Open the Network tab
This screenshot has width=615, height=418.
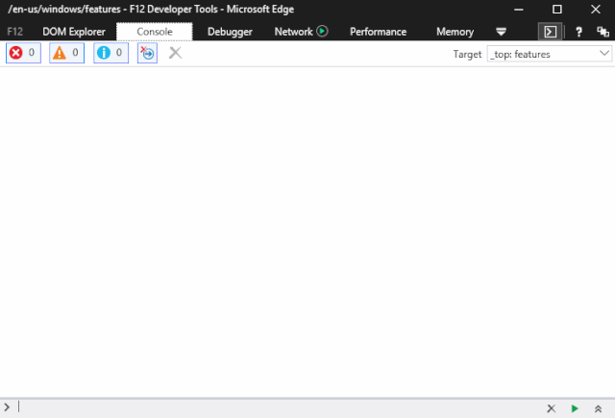[x=293, y=32]
